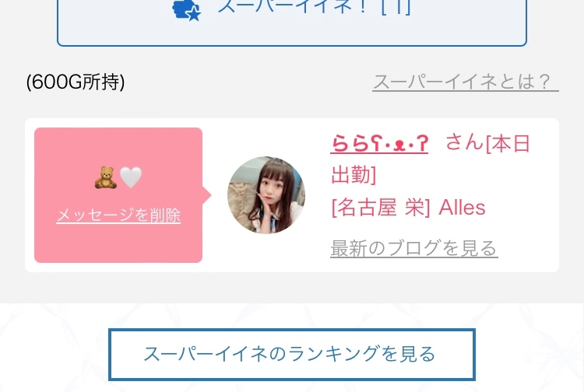
Task: Open the スーパーイイネとは? help link
Action: [465, 82]
